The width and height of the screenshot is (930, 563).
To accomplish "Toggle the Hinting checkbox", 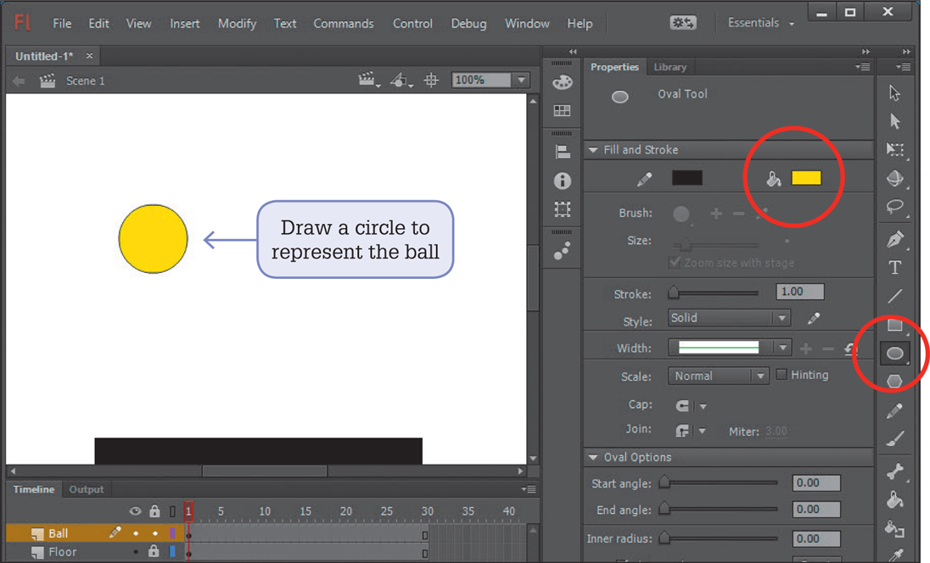I will coord(782,375).
